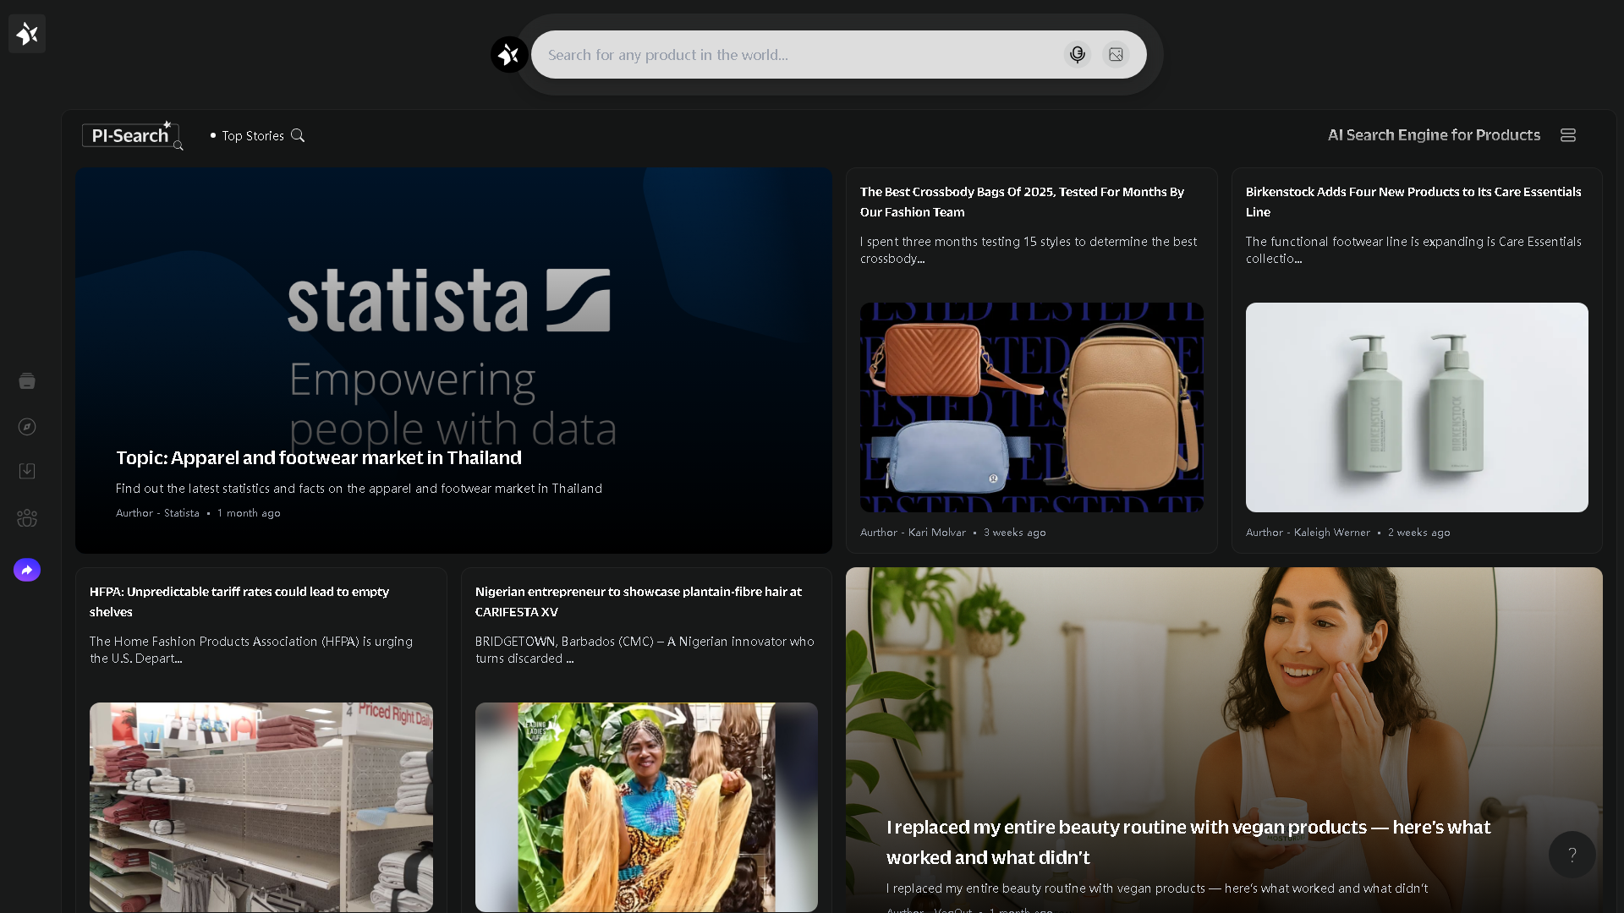Click the round logo beside search bar
Image resolution: width=1624 pixels, height=913 pixels.
click(509, 55)
